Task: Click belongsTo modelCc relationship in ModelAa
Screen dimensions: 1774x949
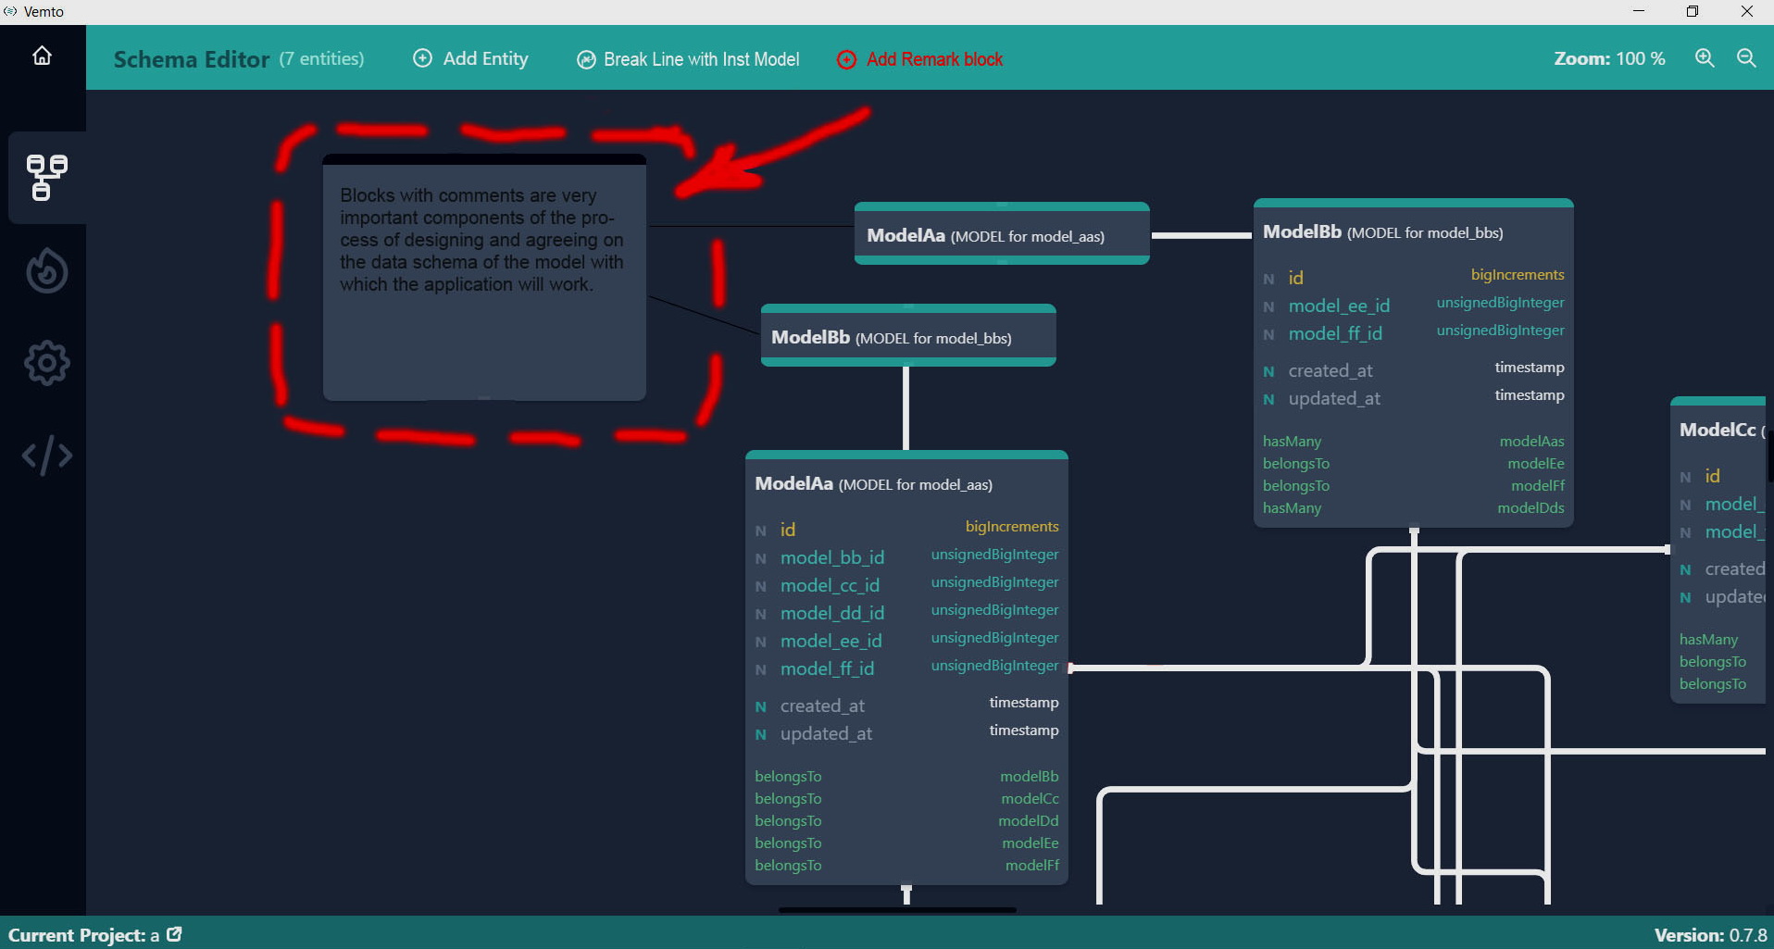Action: 906,798
